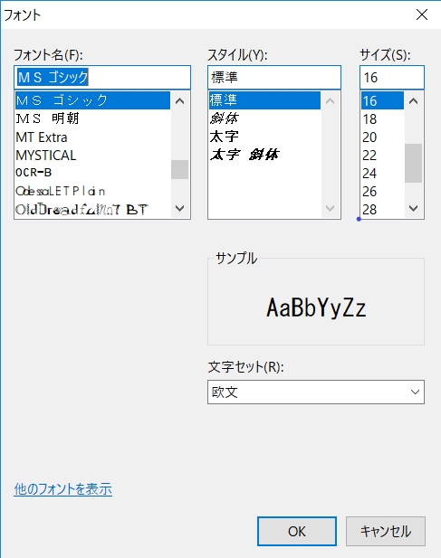Click font list scroll down arrow
The width and height of the screenshot is (441, 558).
point(180,208)
